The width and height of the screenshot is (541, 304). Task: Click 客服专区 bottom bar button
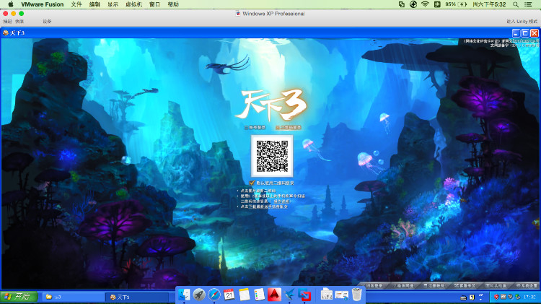pos(465,286)
